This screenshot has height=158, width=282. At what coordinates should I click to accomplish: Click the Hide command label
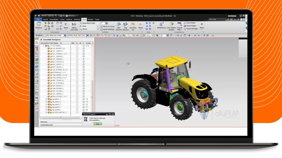pos(84,26)
